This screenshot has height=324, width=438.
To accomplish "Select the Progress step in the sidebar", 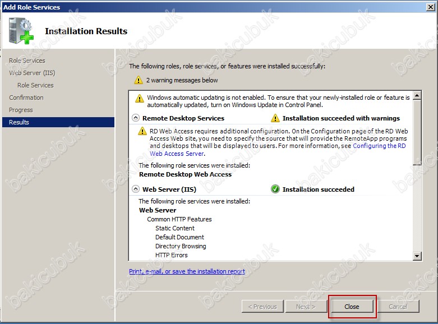I will click(21, 110).
